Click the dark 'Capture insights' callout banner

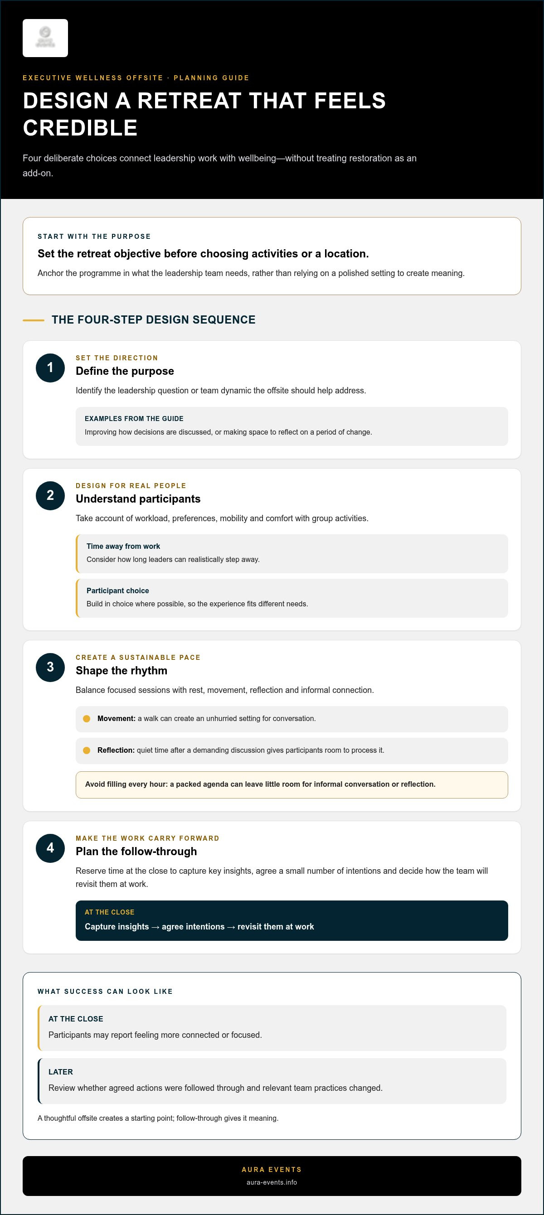[x=292, y=921]
